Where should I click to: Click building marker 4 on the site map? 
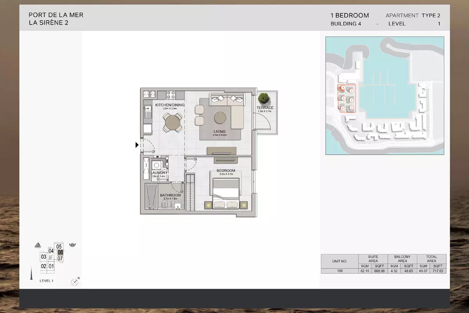point(343,88)
